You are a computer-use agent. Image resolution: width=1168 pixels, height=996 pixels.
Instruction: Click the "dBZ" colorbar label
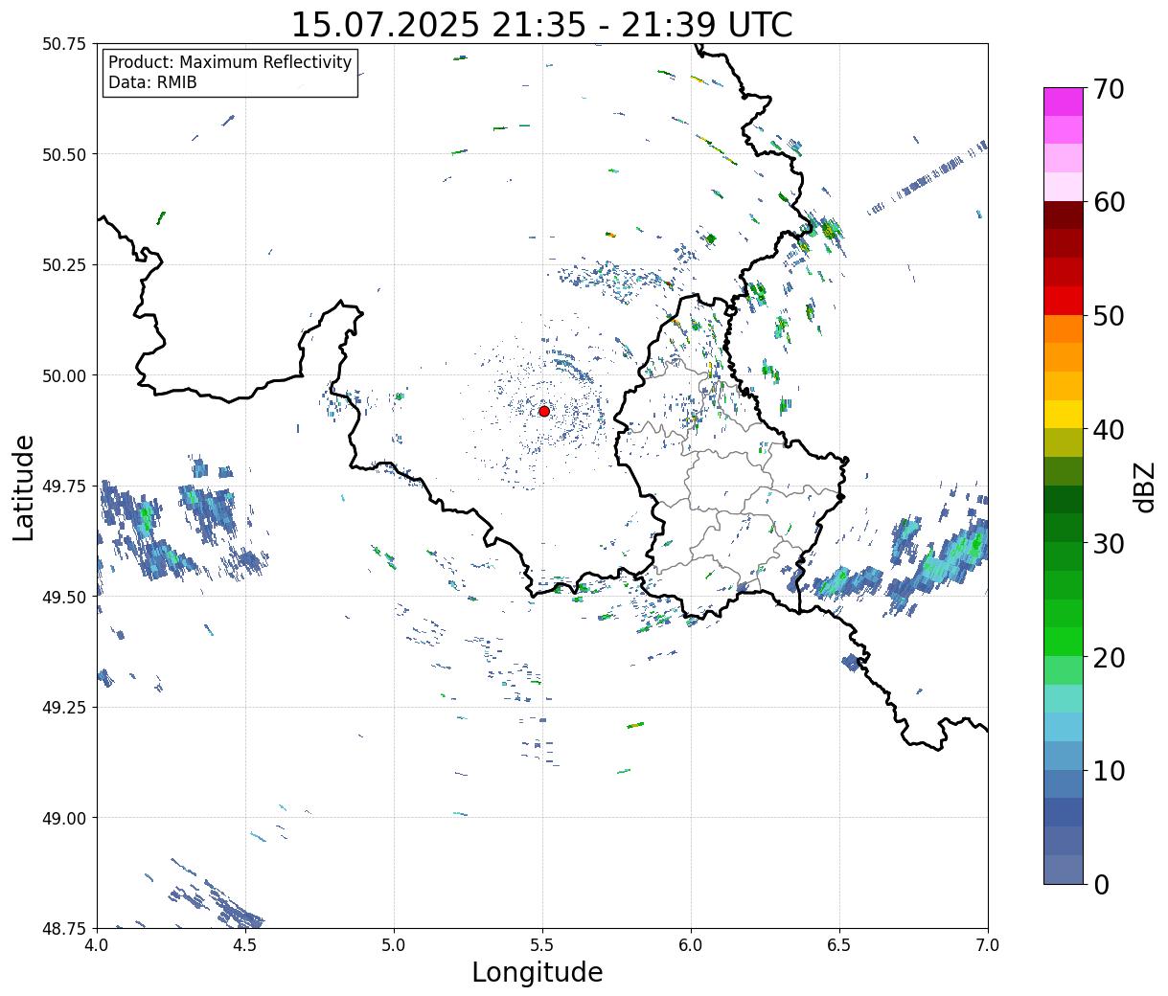(x=1144, y=487)
